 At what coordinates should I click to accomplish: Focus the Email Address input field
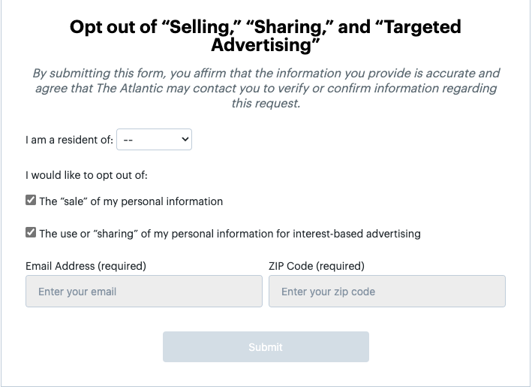pos(144,292)
